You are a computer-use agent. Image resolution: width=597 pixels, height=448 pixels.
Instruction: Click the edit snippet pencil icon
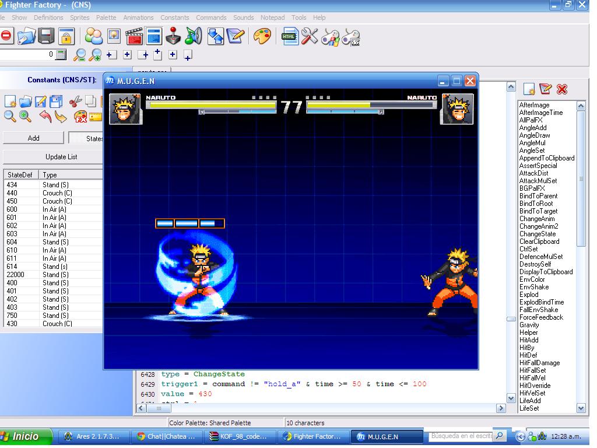coord(546,89)
